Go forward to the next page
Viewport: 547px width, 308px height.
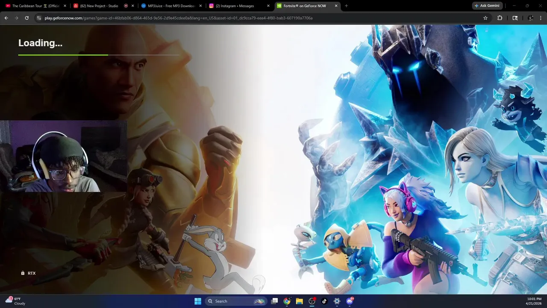(x=16, y=18)
